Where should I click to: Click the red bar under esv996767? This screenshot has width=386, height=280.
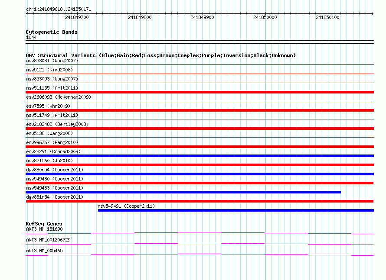[x=200, y=147]
